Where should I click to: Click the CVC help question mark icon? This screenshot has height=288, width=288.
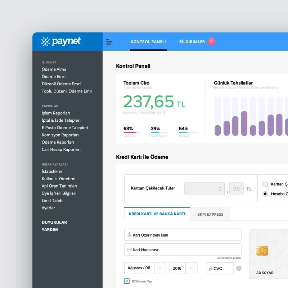tap(239, 268)
